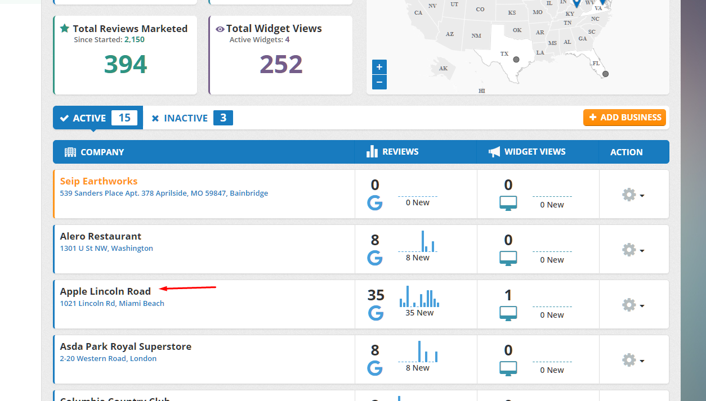Expand gear action menu for Apple Lincoln Road
Screen dimensions: 706x401
(633, 305)
